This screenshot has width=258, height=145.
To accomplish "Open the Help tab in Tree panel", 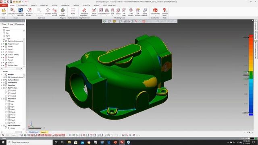I will 10,24.
